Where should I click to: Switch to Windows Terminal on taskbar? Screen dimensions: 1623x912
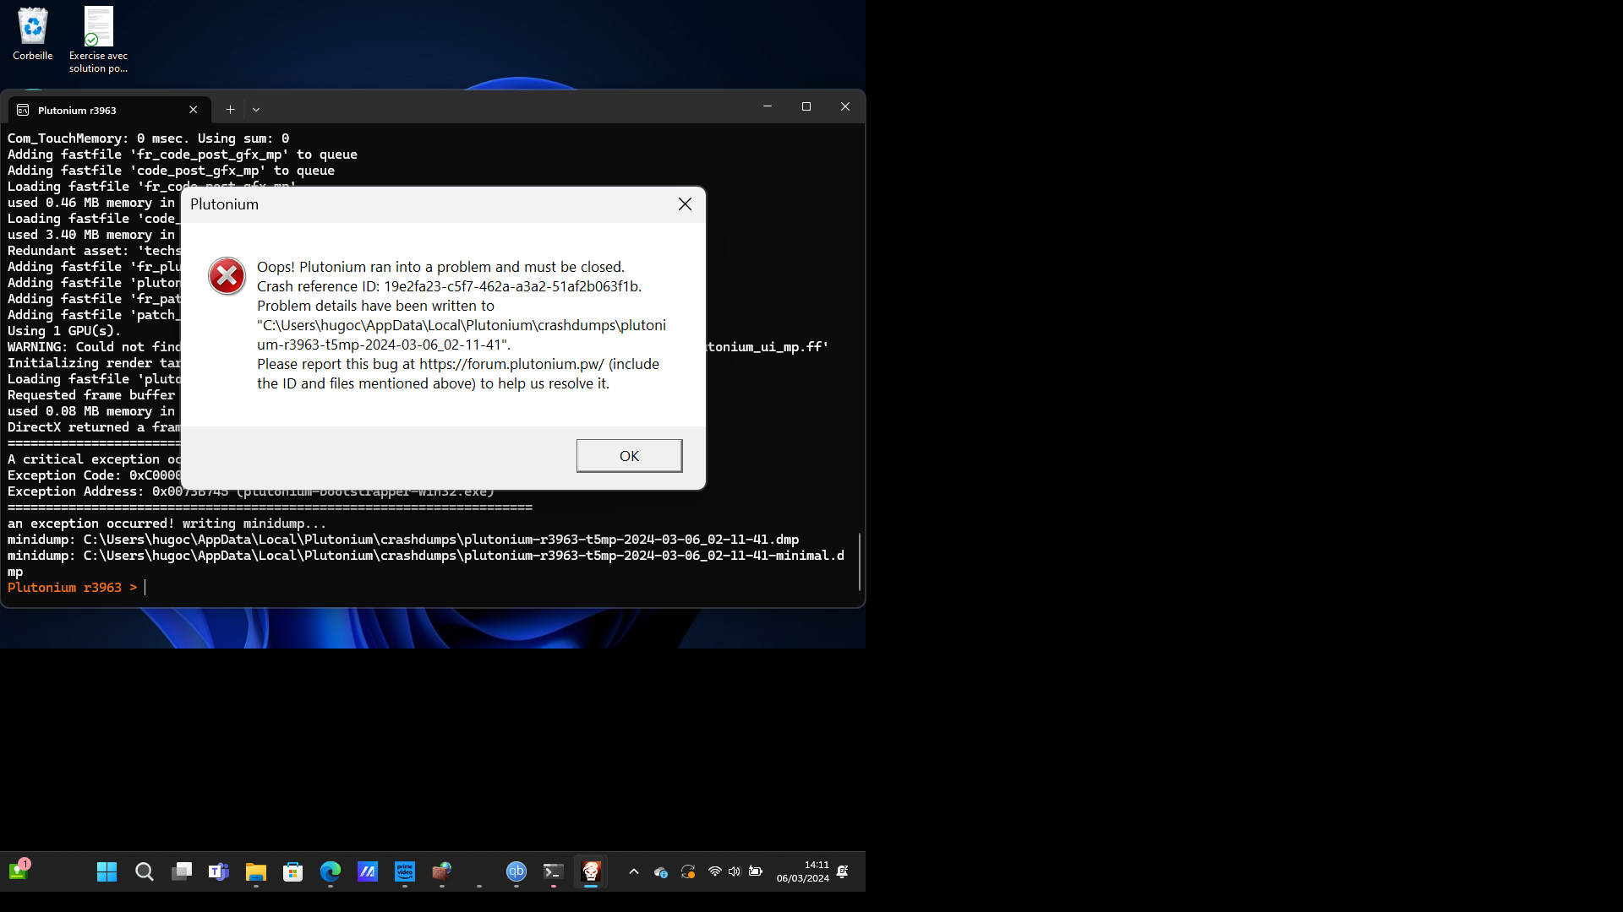tap(554, 871)
